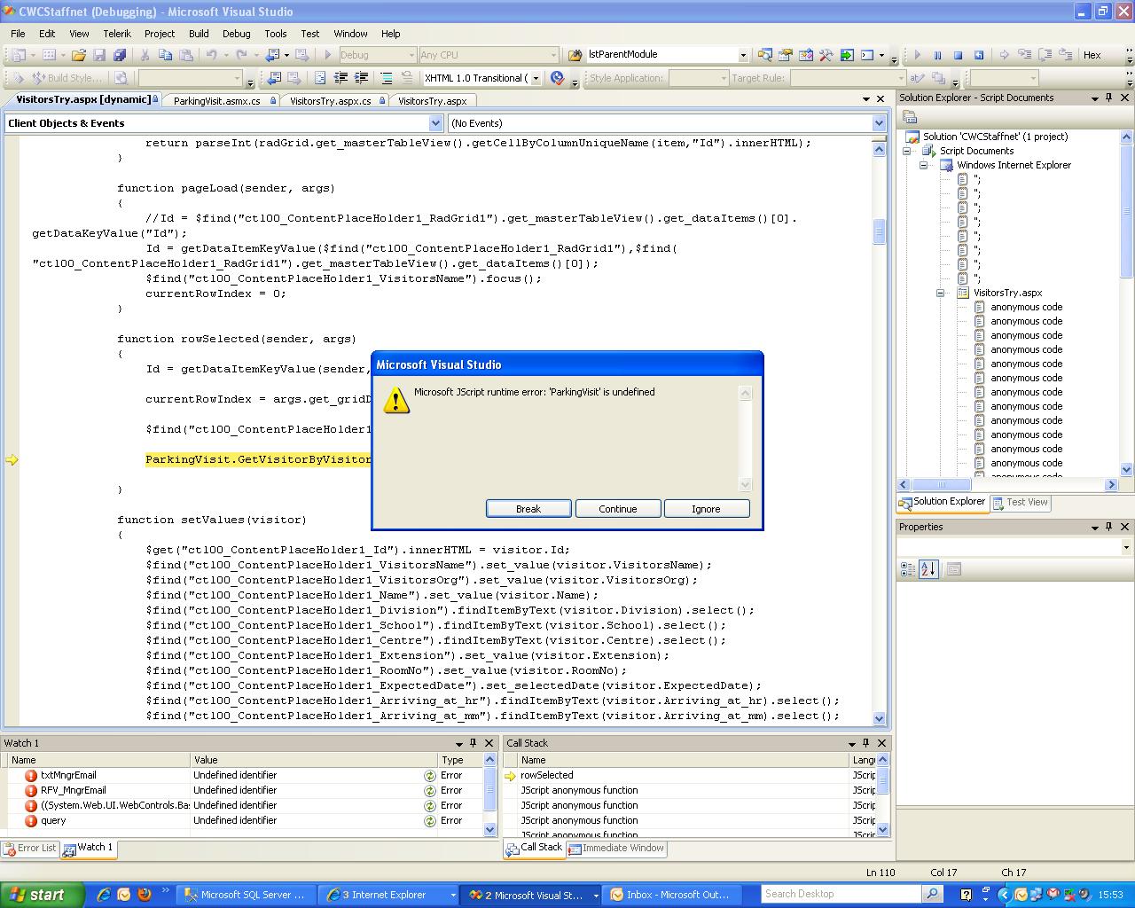Open the XHTML 1.0 Transitional dropdown

coord(536,78)
